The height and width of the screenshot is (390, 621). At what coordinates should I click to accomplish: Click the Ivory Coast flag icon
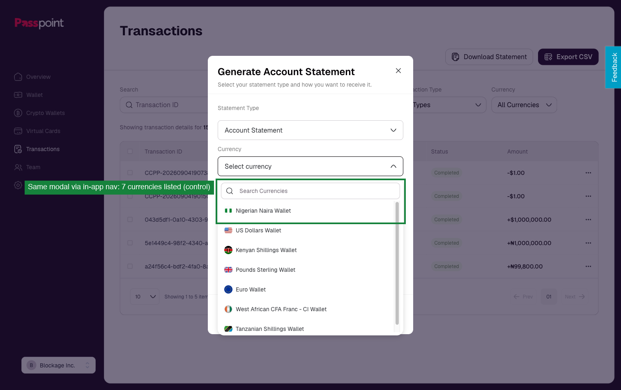tap(228, 309)
